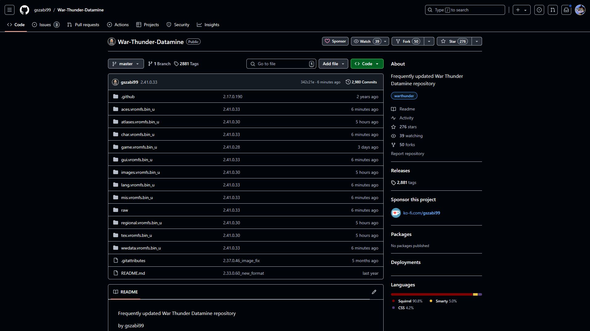The width and height of the screenshot is (590, 331).
Task: Expand the green Code dropdown
Action: (x=367, y=64)
